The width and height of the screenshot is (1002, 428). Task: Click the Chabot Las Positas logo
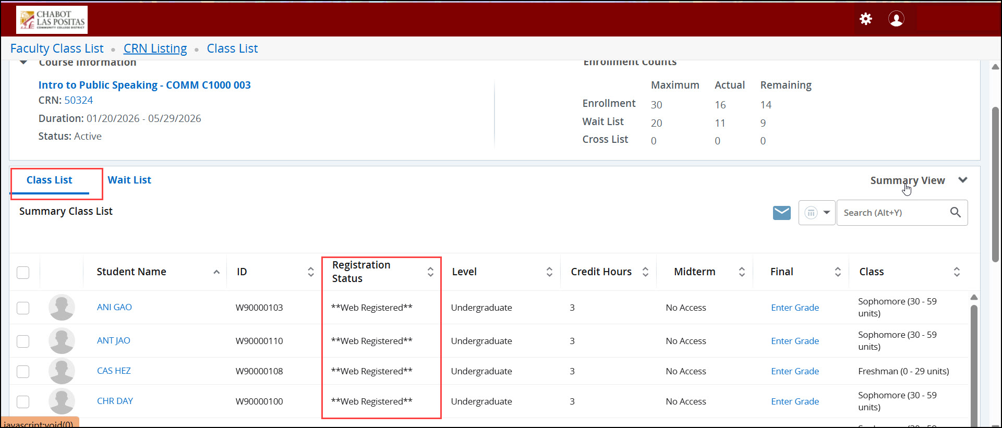[x=52, y=20]
